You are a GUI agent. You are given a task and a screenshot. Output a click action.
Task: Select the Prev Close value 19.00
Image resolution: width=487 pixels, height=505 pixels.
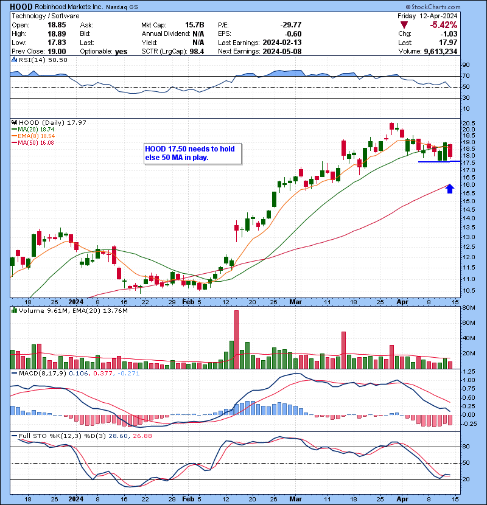(x=57, y=52)
